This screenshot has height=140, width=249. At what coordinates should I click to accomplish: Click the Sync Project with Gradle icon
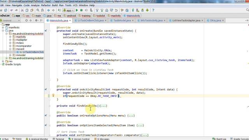tap(133, 10)
